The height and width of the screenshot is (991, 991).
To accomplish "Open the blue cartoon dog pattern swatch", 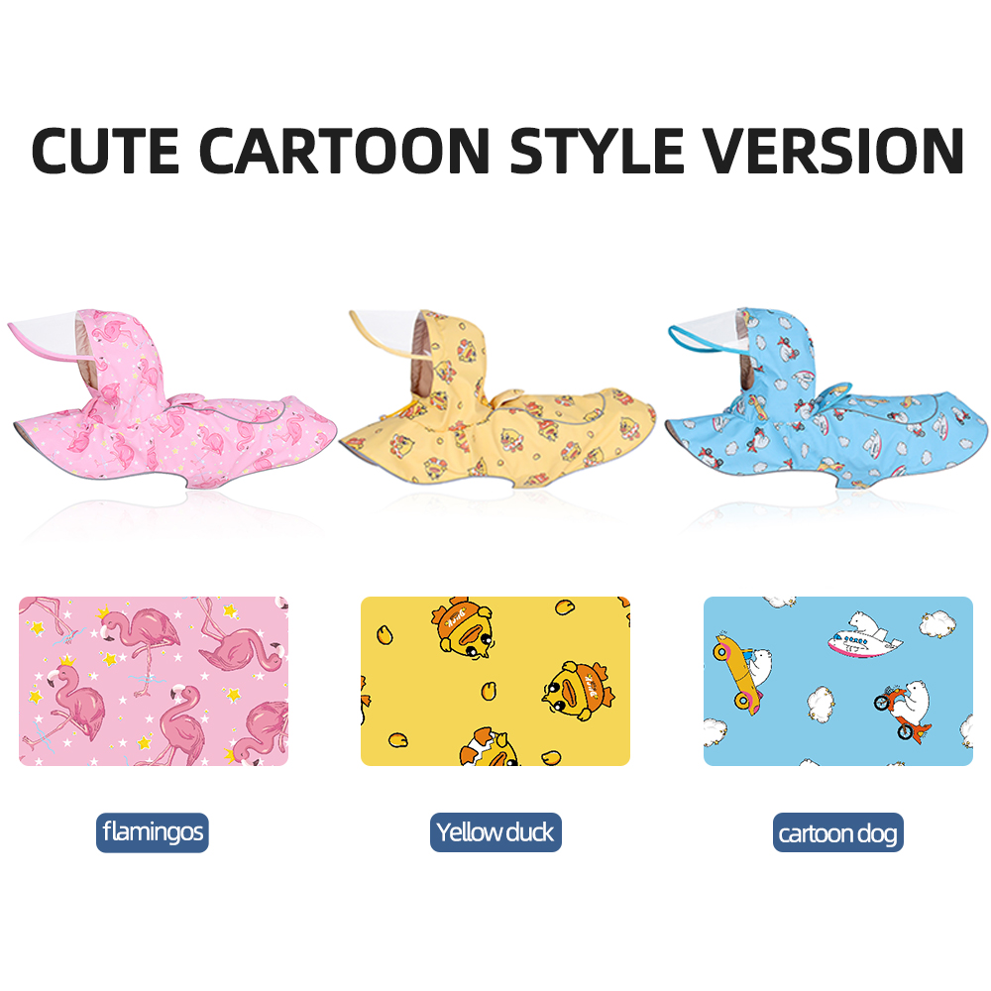I will (x=838, y=681).
